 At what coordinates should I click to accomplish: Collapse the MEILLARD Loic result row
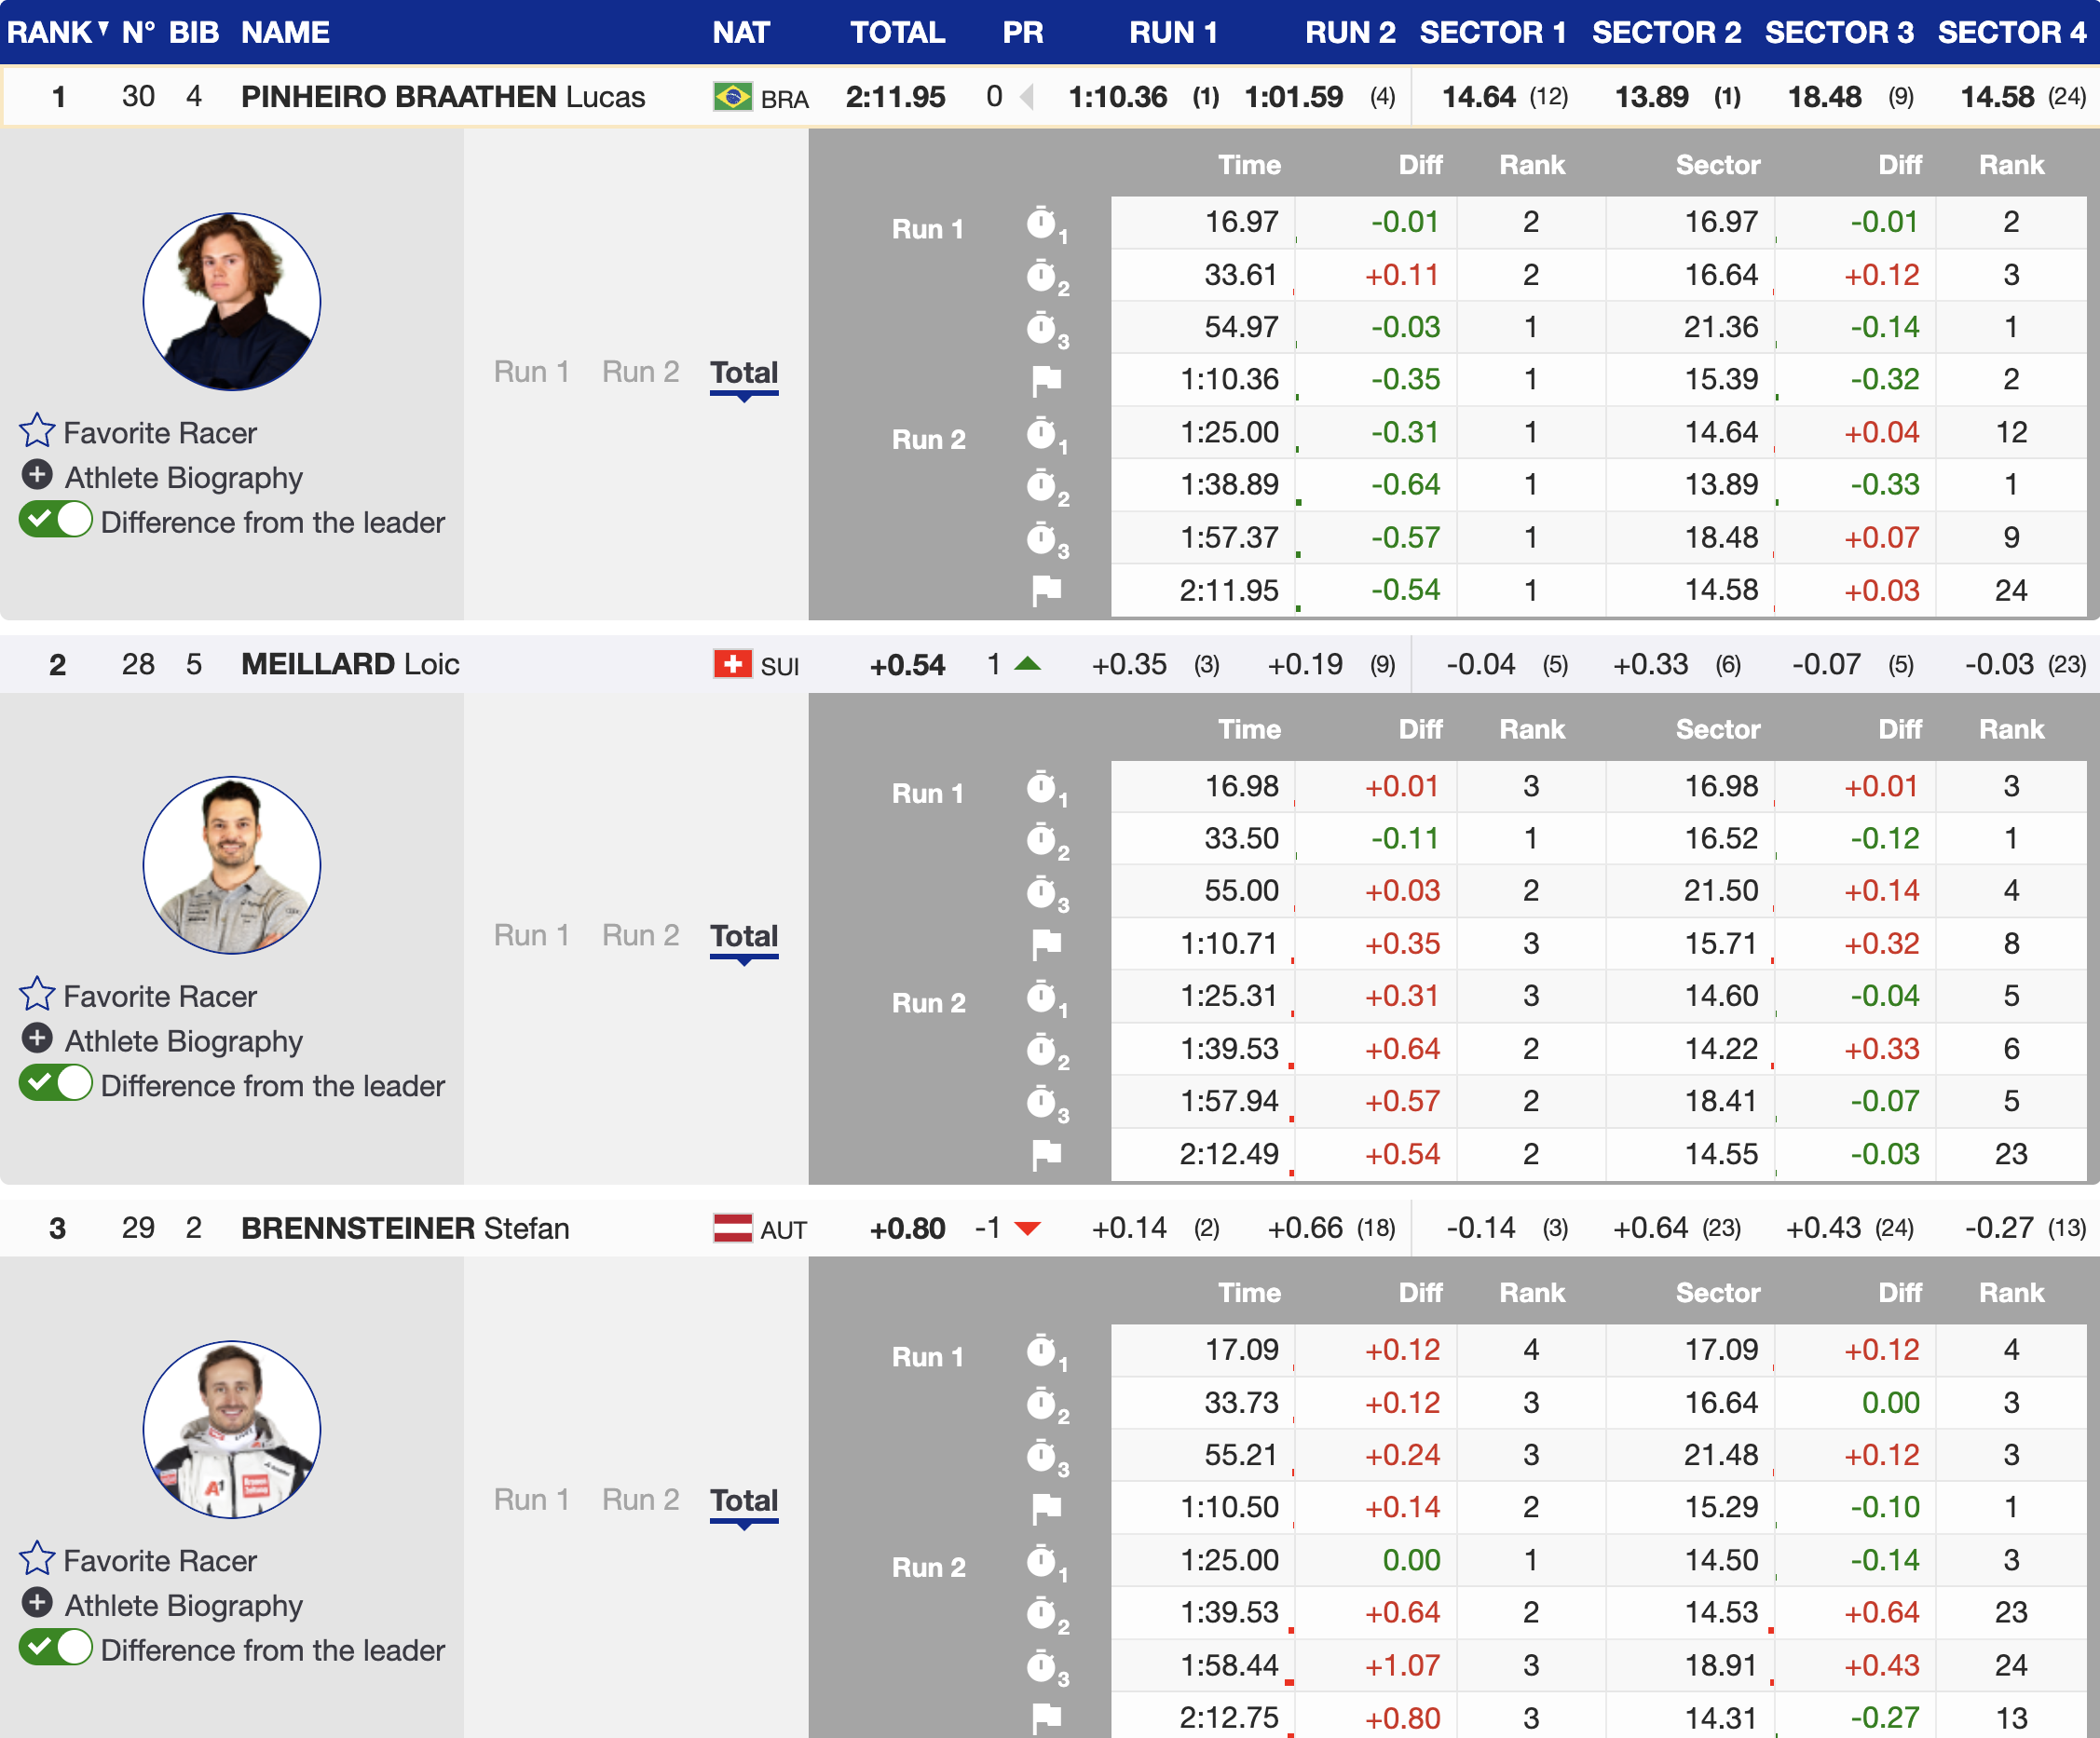[350, 665]
